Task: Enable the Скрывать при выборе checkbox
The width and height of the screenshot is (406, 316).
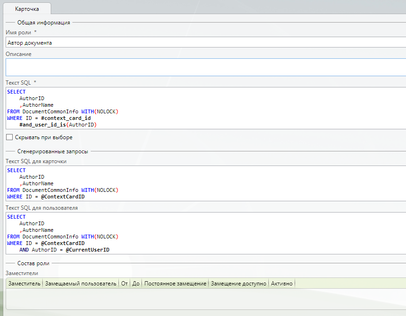Action: (9, 137)
